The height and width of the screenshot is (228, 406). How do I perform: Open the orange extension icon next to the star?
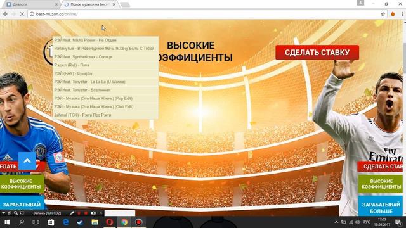point(393,14)
